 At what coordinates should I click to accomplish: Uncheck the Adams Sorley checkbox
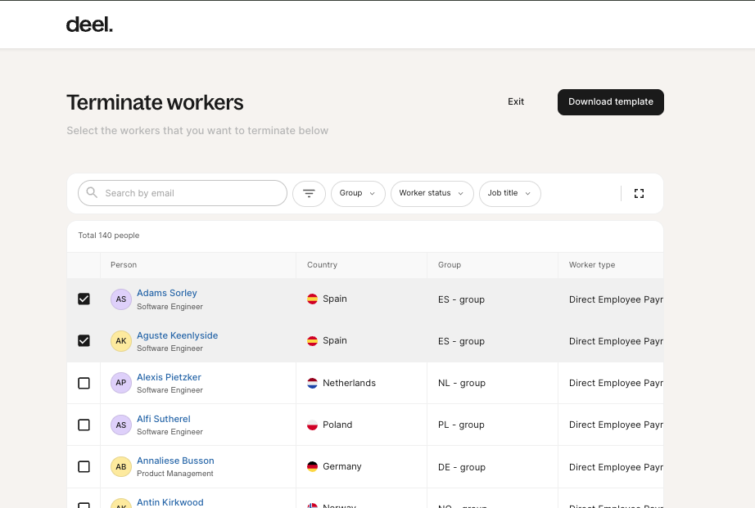tap(84, 299)
